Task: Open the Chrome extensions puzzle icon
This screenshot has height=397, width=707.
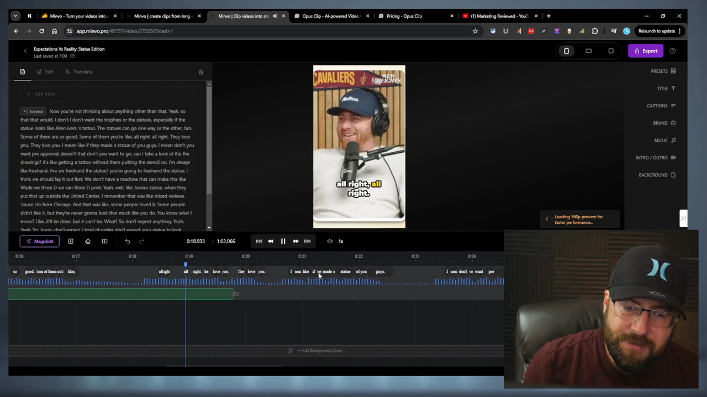Action: click(595, 31)
